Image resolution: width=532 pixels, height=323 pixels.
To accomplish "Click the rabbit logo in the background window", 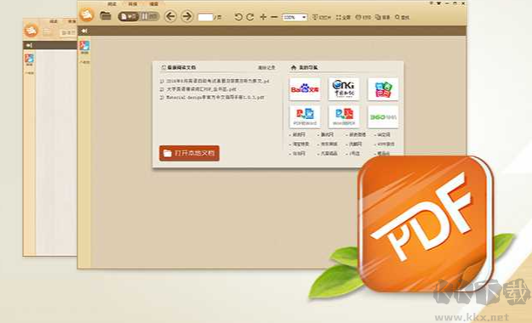I will point(31,31).
